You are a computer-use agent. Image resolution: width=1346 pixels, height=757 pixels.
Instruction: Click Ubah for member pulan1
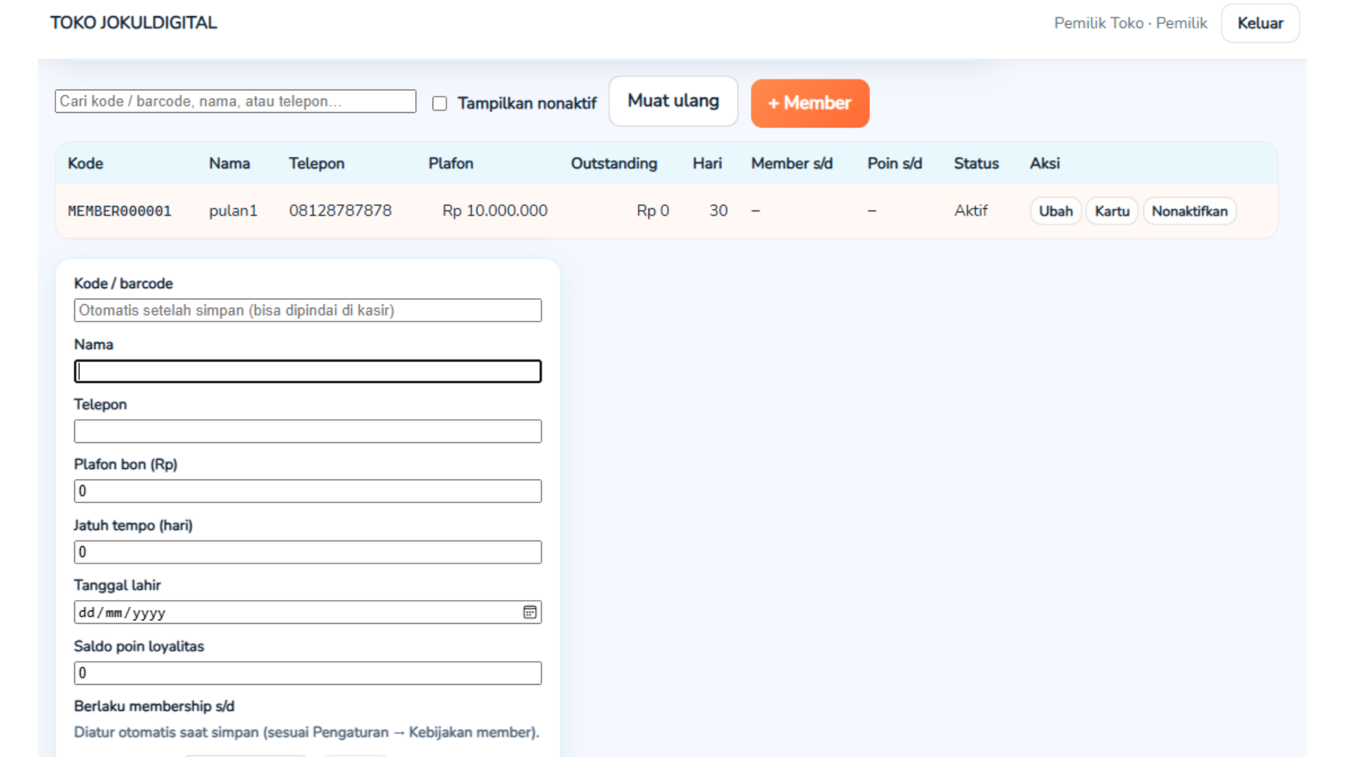tap(1055, 211)
